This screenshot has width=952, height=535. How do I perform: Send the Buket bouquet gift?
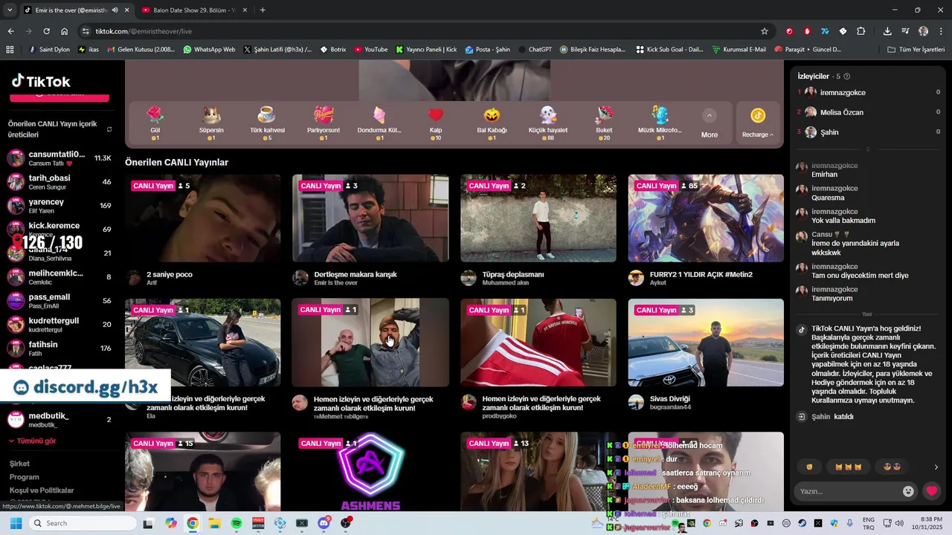[x=604, y=123]
